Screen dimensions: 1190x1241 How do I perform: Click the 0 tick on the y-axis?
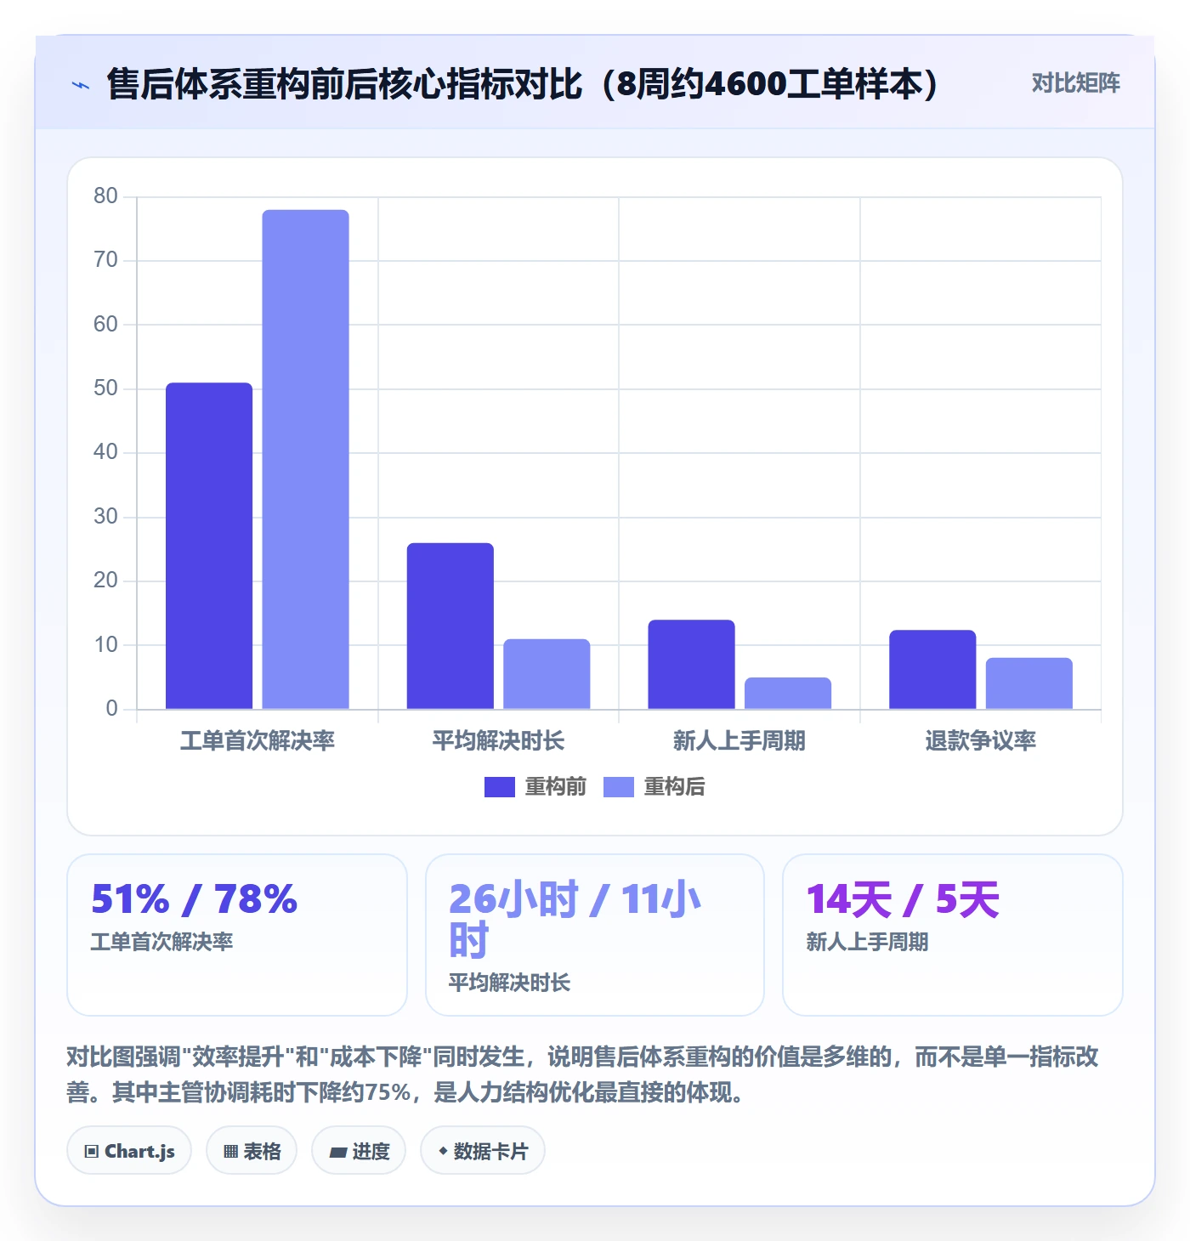coord(111,709)
